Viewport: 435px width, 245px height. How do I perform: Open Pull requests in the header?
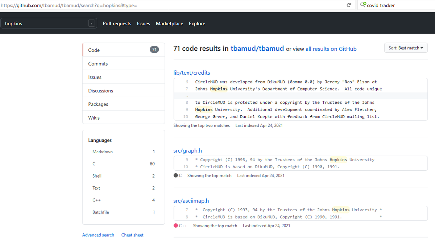(x=117, y=24)
